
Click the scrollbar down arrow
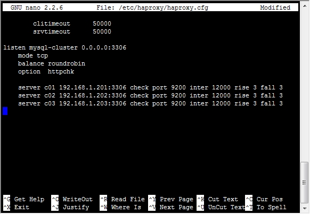pyautogui.click(x=305, y=208)
